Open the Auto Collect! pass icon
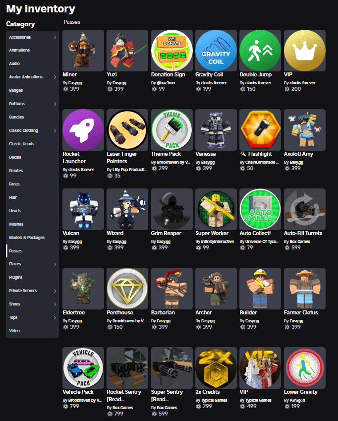 260,209
